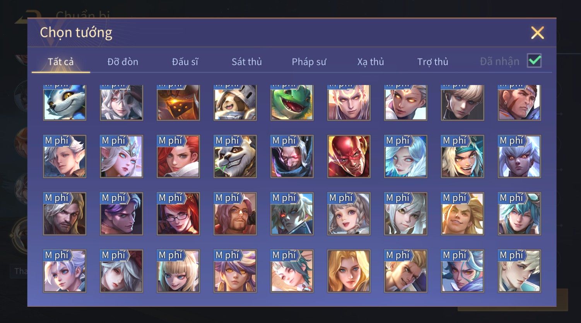Select the blue wolf hero portrait
The height and width of the screenshot is (323, 581).
65,103
